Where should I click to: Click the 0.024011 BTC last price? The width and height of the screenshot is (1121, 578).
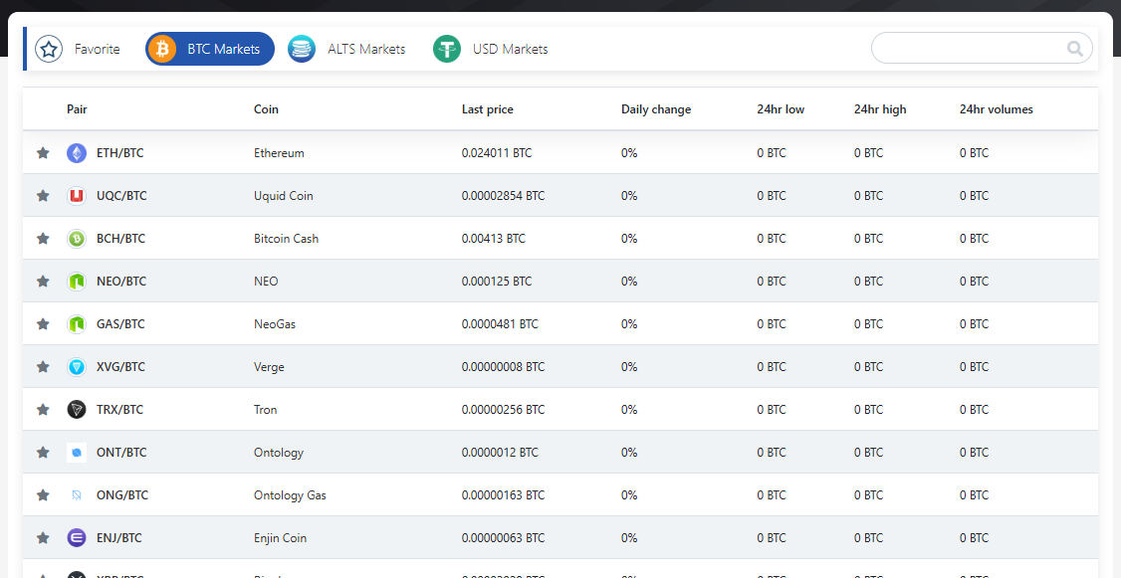[x=497, y=153]
